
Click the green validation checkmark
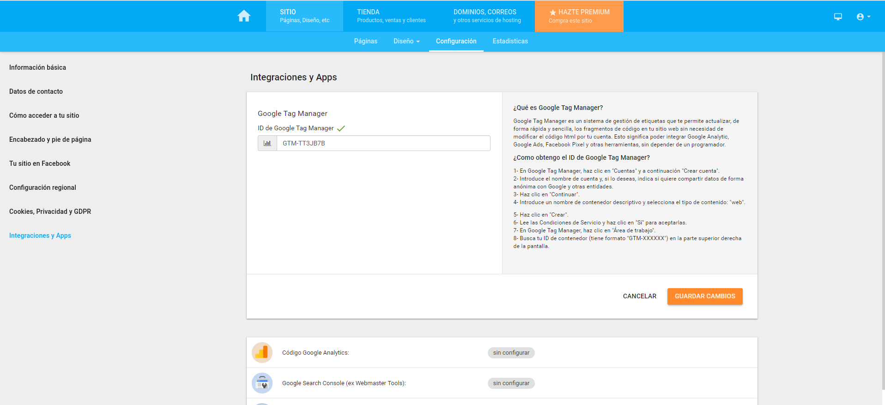[341, 128]
